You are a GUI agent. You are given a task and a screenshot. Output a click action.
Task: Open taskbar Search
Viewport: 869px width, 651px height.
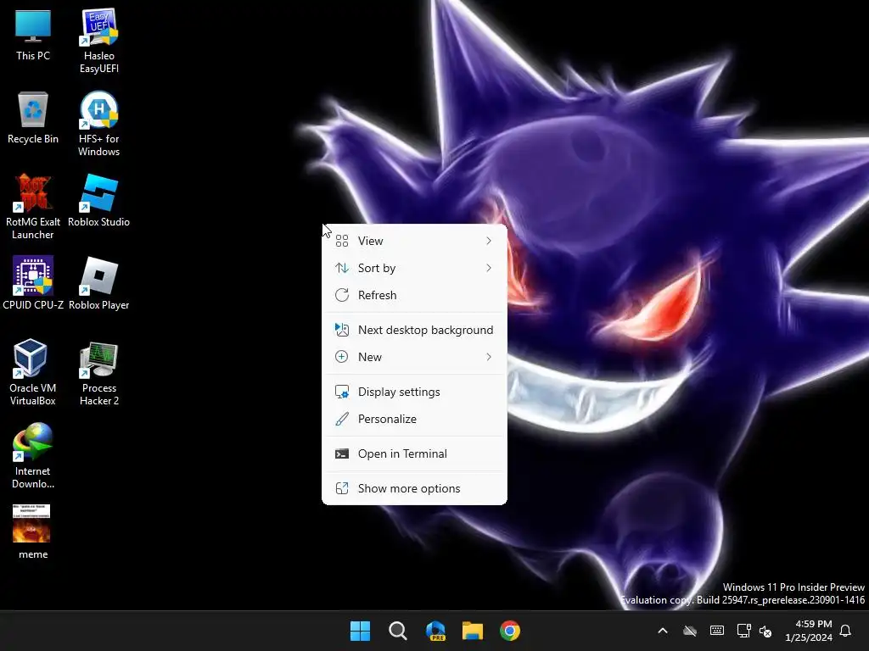point(398,631)
